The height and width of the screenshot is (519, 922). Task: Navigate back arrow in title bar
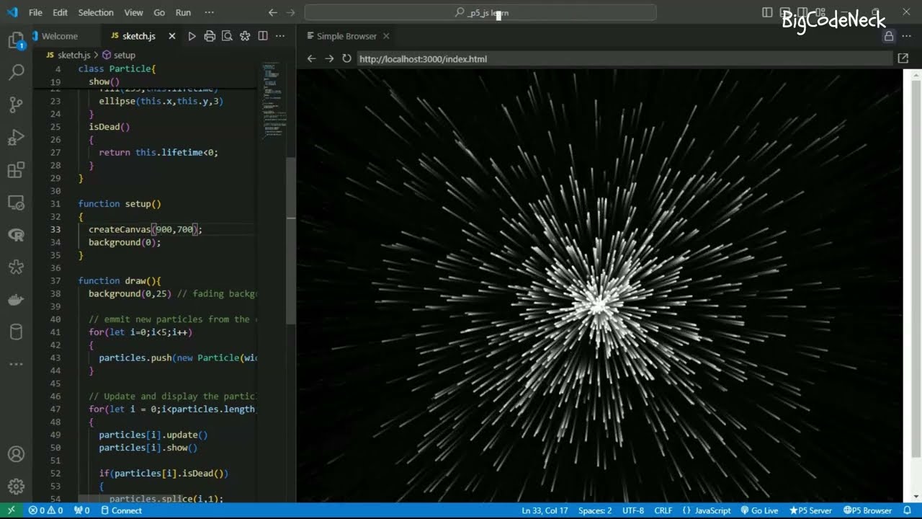[x=272, y=12]
